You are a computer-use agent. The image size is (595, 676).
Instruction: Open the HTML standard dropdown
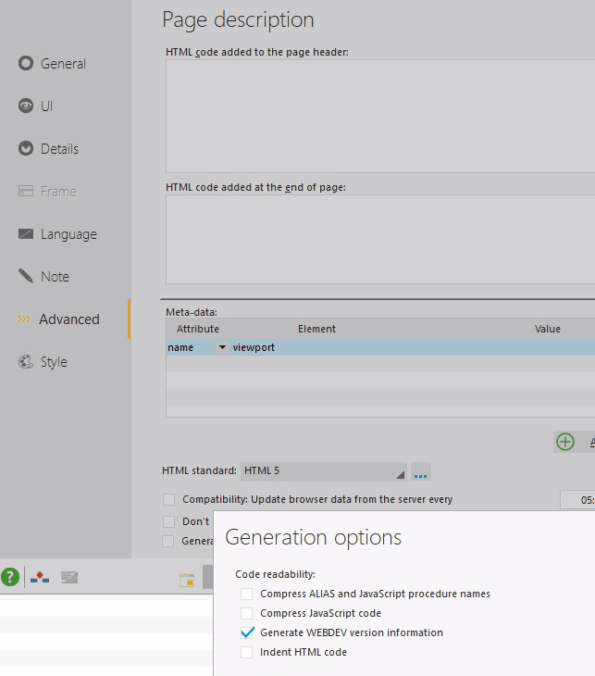(x=323, y=471)
